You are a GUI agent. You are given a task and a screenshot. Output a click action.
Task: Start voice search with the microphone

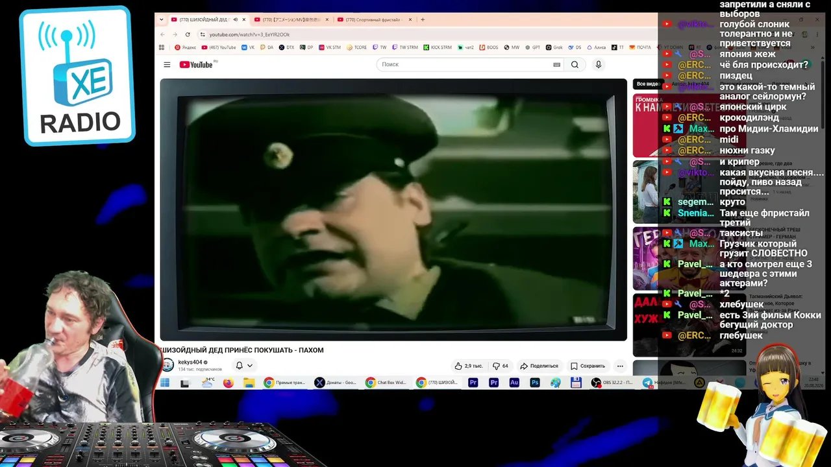[599, 64]
